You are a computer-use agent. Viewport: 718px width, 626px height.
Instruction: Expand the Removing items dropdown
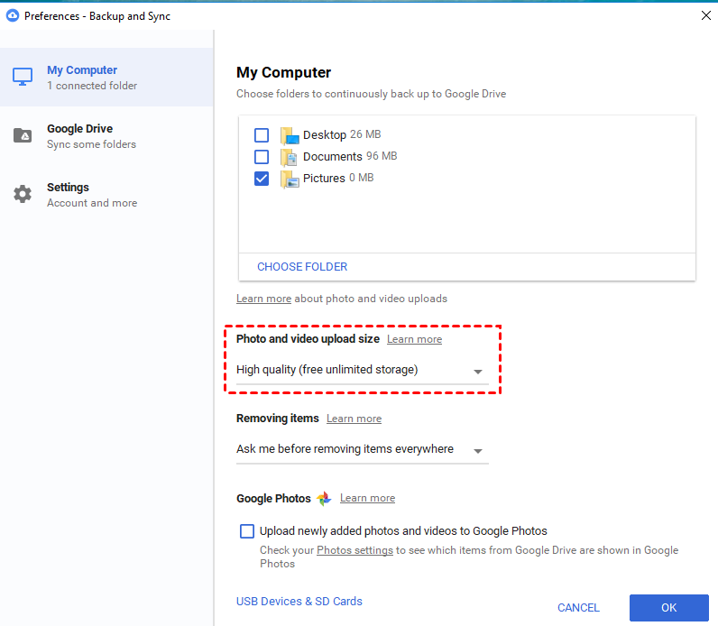[x=362, y=449]
